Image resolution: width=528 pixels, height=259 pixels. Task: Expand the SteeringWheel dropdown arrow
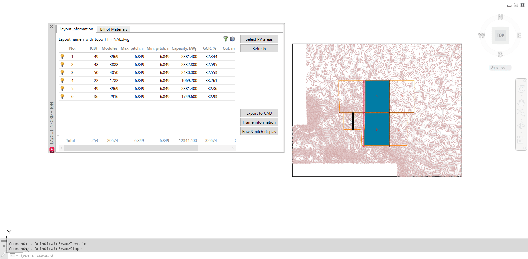(521, 95)
